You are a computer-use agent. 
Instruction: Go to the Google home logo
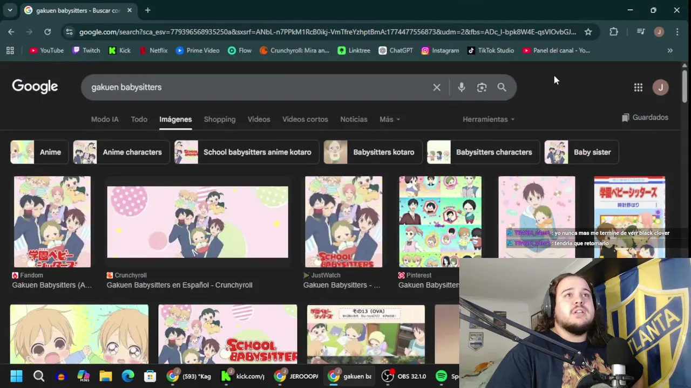coord(35,87)
